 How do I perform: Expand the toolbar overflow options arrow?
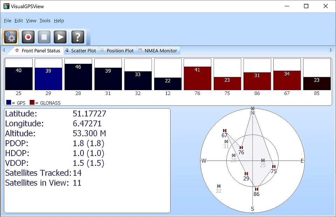point(88,43)
